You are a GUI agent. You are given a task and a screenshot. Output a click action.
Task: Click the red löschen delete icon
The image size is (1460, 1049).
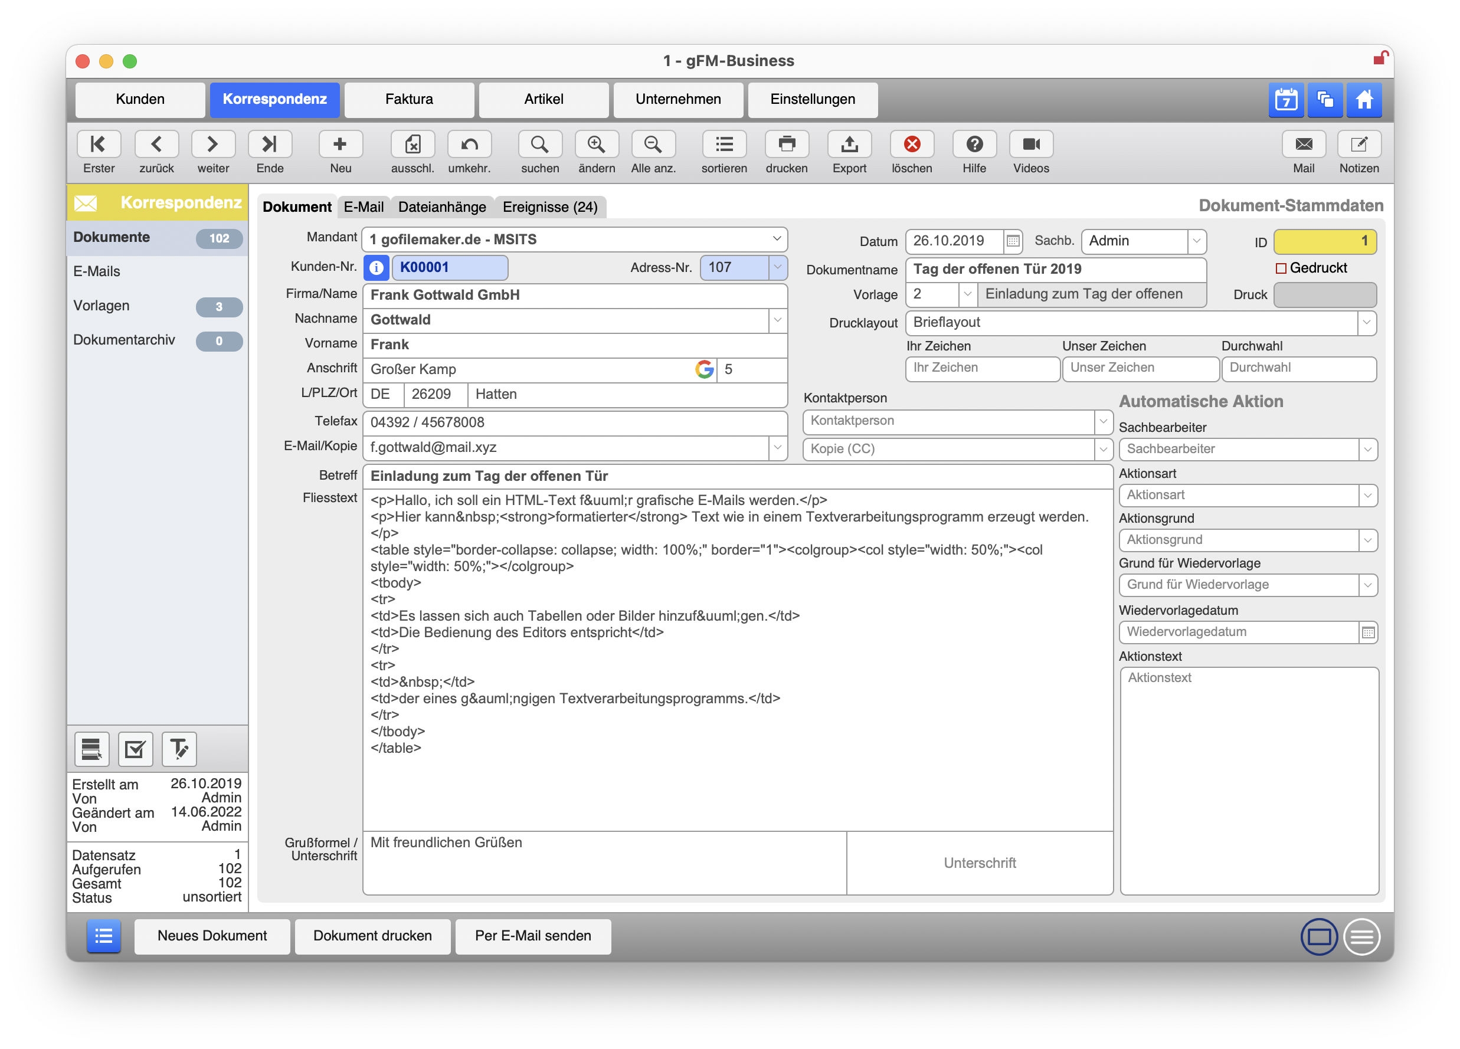coord(911,144)
